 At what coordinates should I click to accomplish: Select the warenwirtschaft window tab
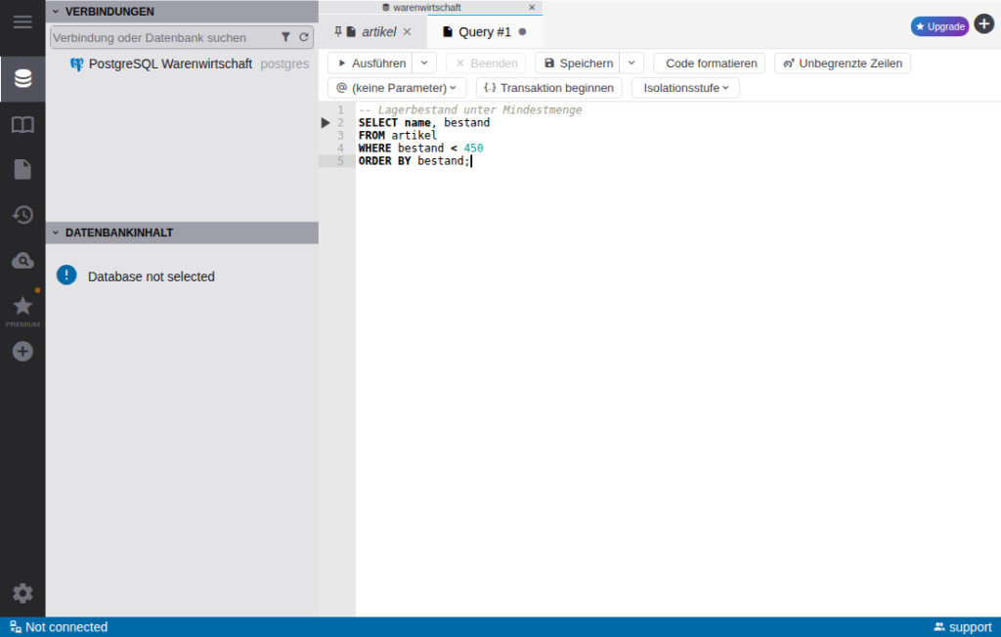[x=426, y=8]
